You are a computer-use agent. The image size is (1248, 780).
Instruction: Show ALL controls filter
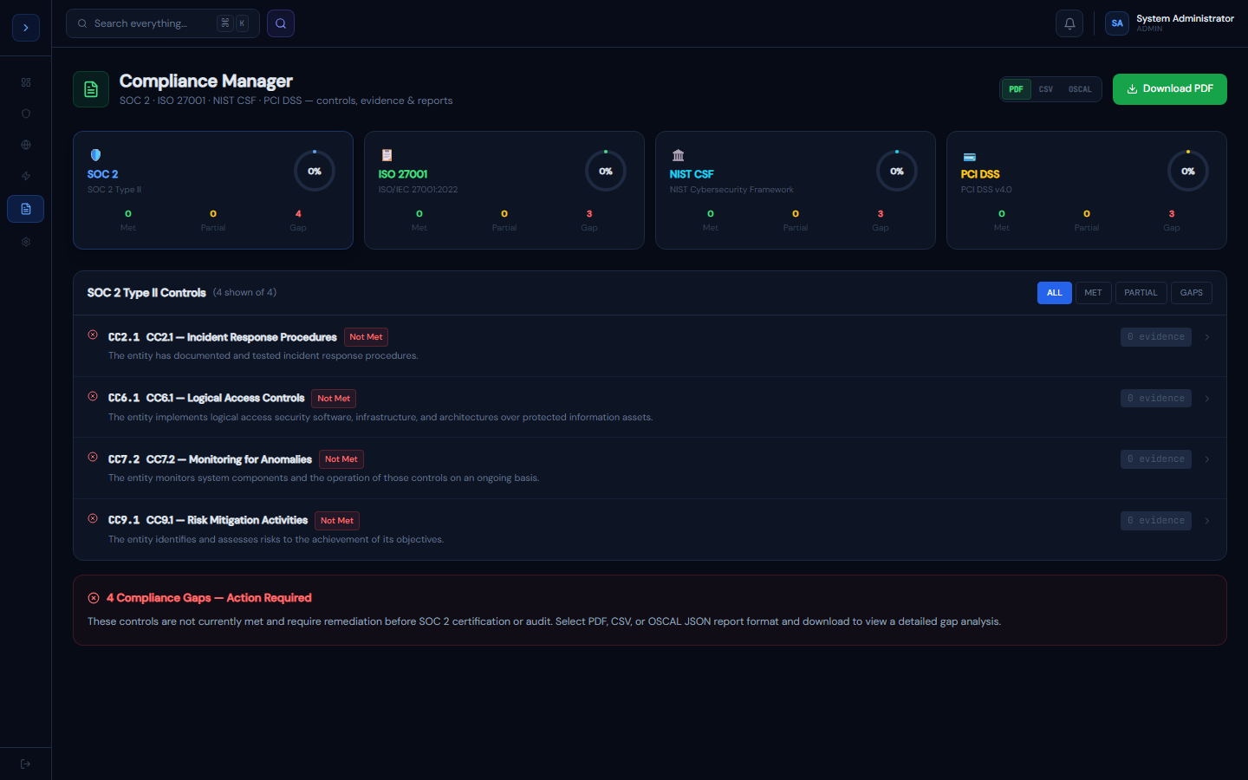pos(1055,293)
